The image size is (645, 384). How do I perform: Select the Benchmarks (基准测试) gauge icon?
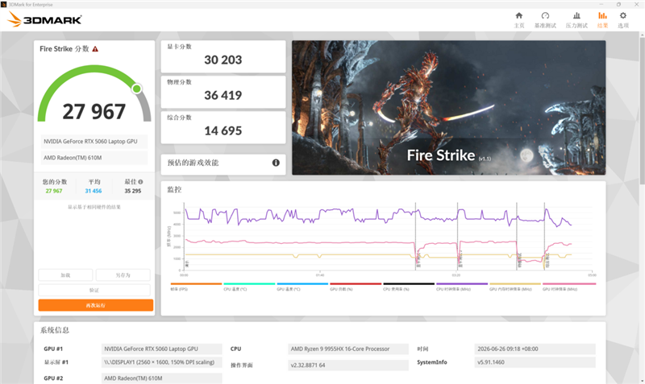(x=545, y=15)
